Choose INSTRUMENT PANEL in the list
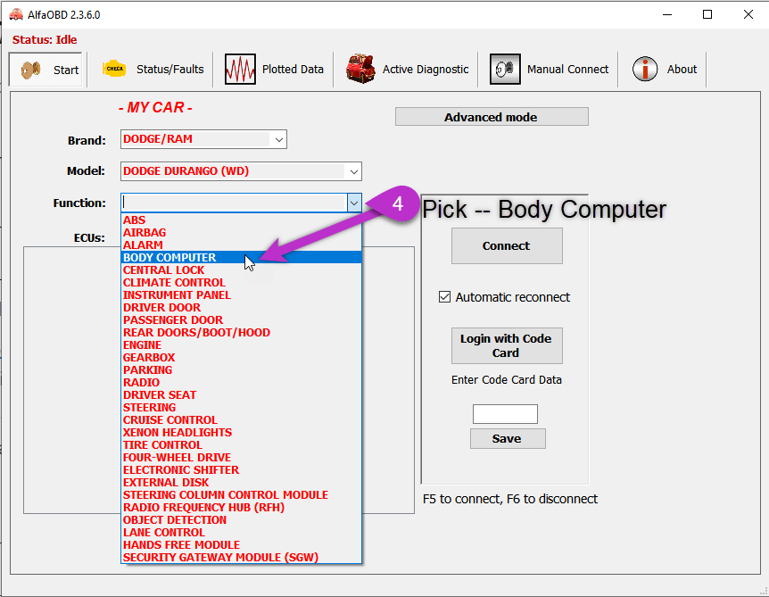 [241, 294]
